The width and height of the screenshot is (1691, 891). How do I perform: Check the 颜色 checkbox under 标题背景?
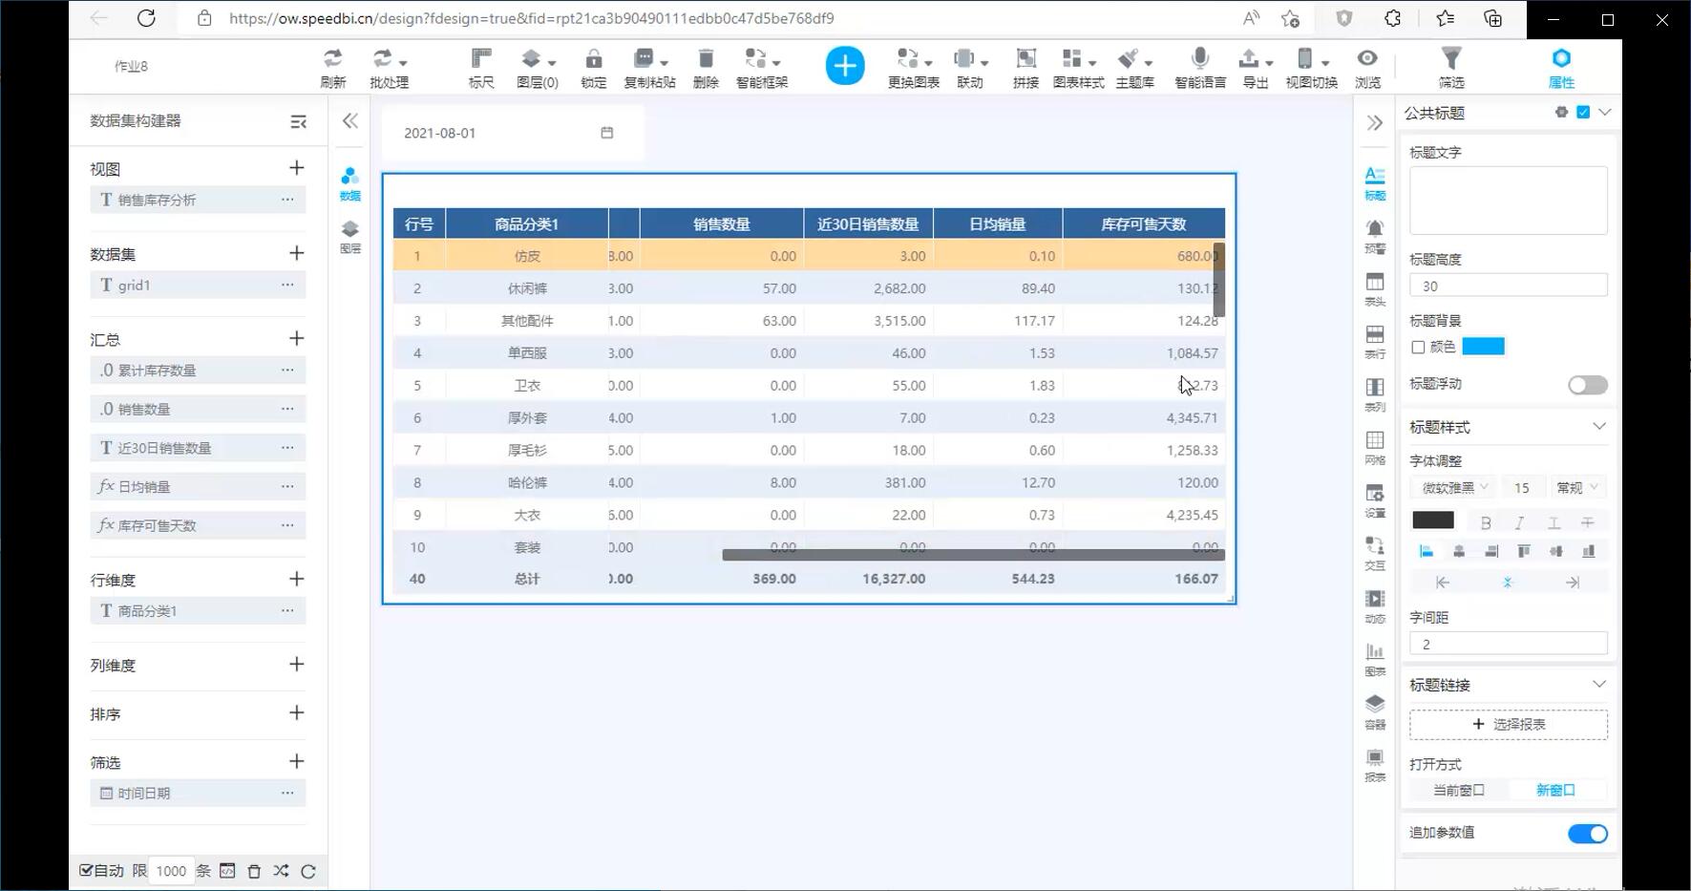pos(1418,347)
